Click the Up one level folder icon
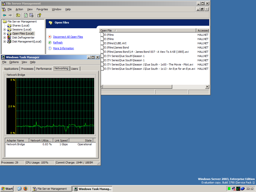The width and height of the screenshot is (256, 192). pos(18,15)
